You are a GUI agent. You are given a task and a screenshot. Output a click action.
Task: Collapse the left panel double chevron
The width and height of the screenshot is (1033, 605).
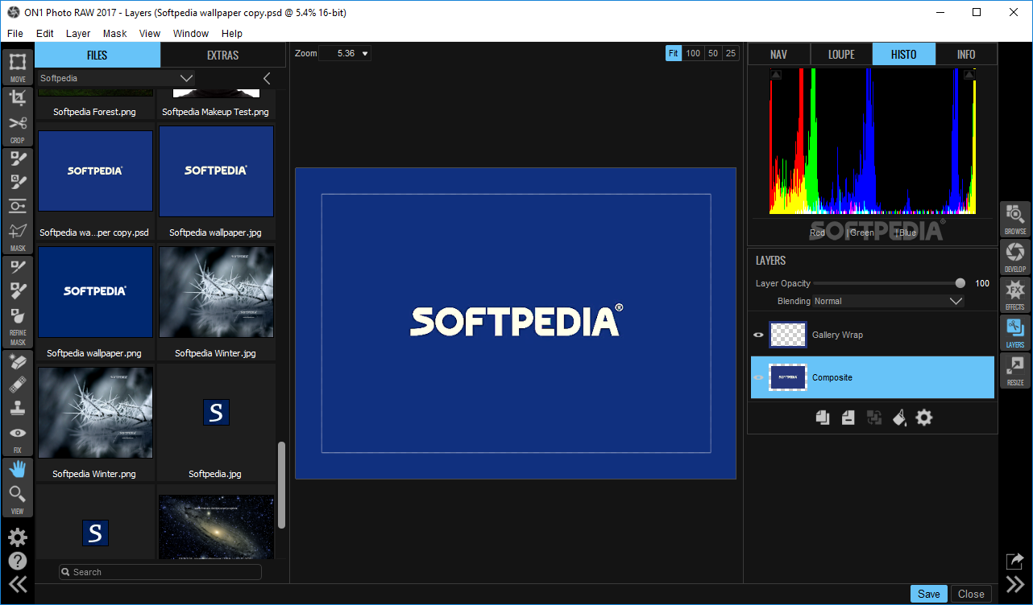click(18, 585)
